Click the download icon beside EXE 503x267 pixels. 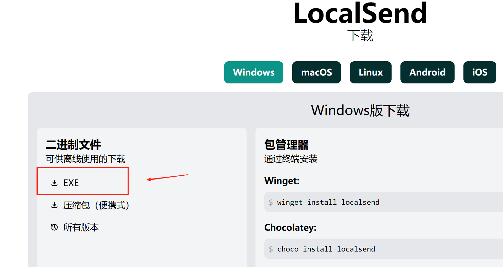[54, 183]
